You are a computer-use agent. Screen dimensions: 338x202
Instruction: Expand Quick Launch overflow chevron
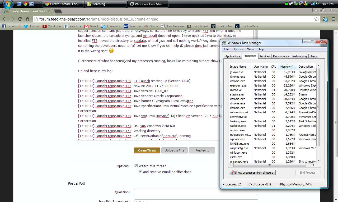pos(39,3)
